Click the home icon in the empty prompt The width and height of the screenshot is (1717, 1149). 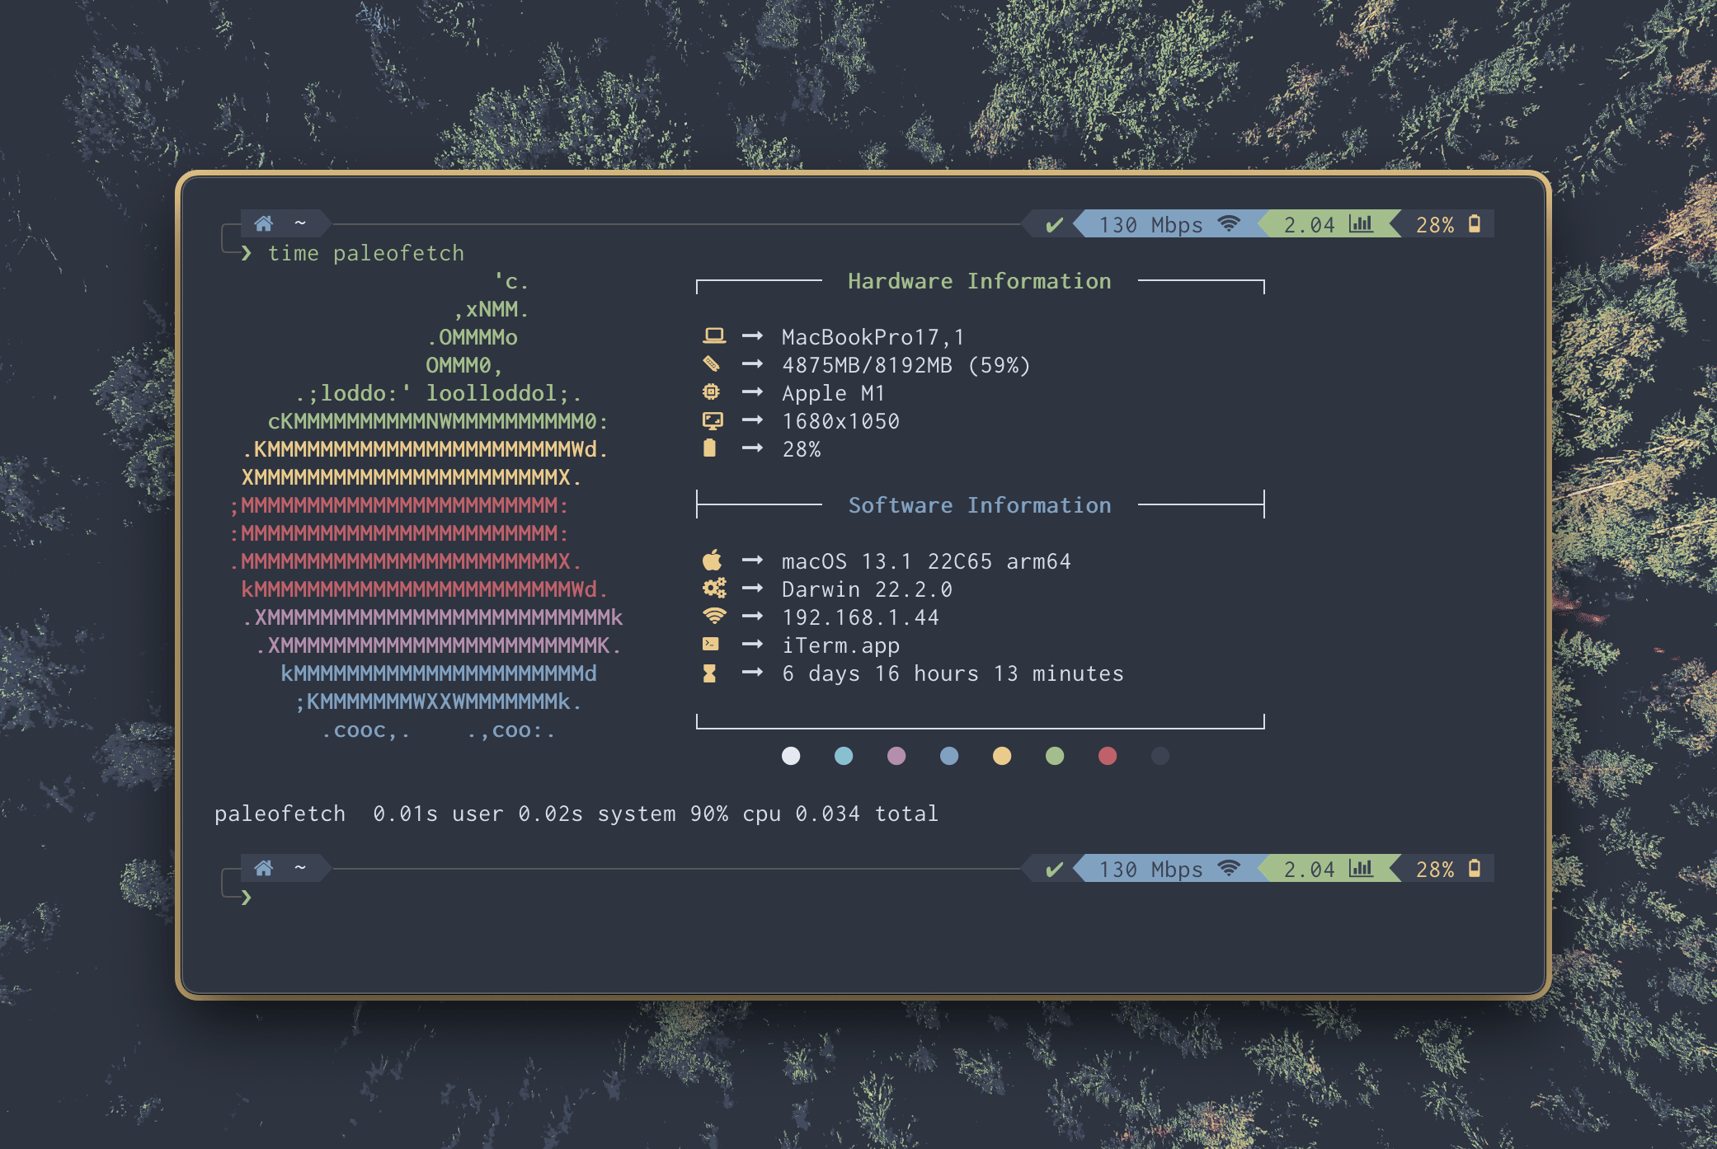[x=264, y=868]
